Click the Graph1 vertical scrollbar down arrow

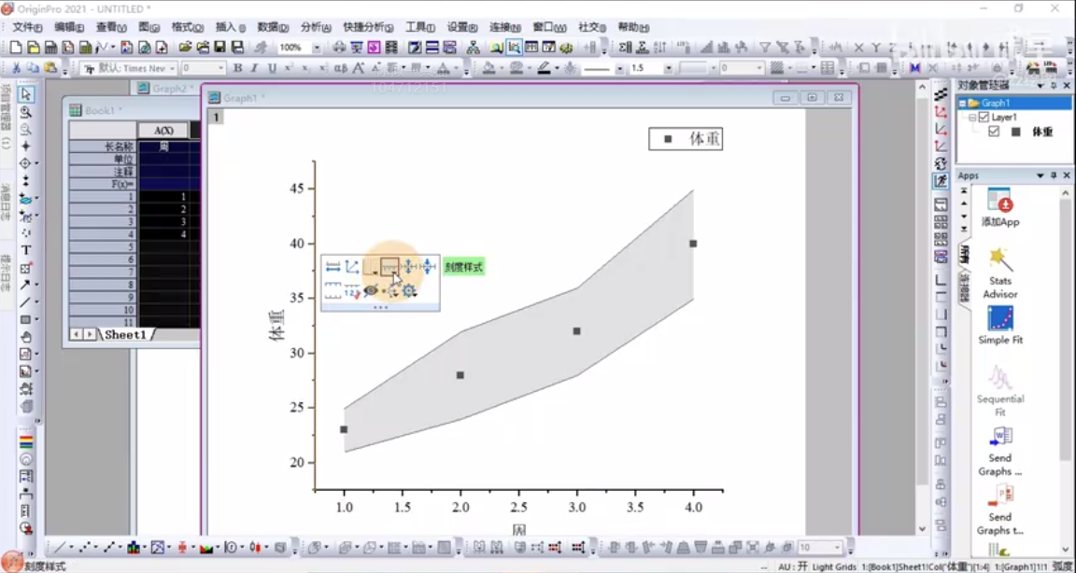pos(922,528)
